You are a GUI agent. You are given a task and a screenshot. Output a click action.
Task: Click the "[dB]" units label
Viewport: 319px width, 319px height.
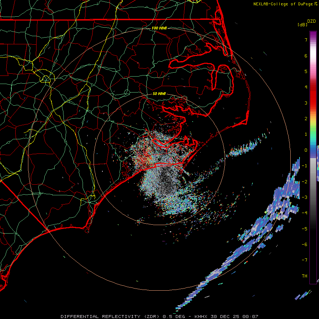coord(302,24)
